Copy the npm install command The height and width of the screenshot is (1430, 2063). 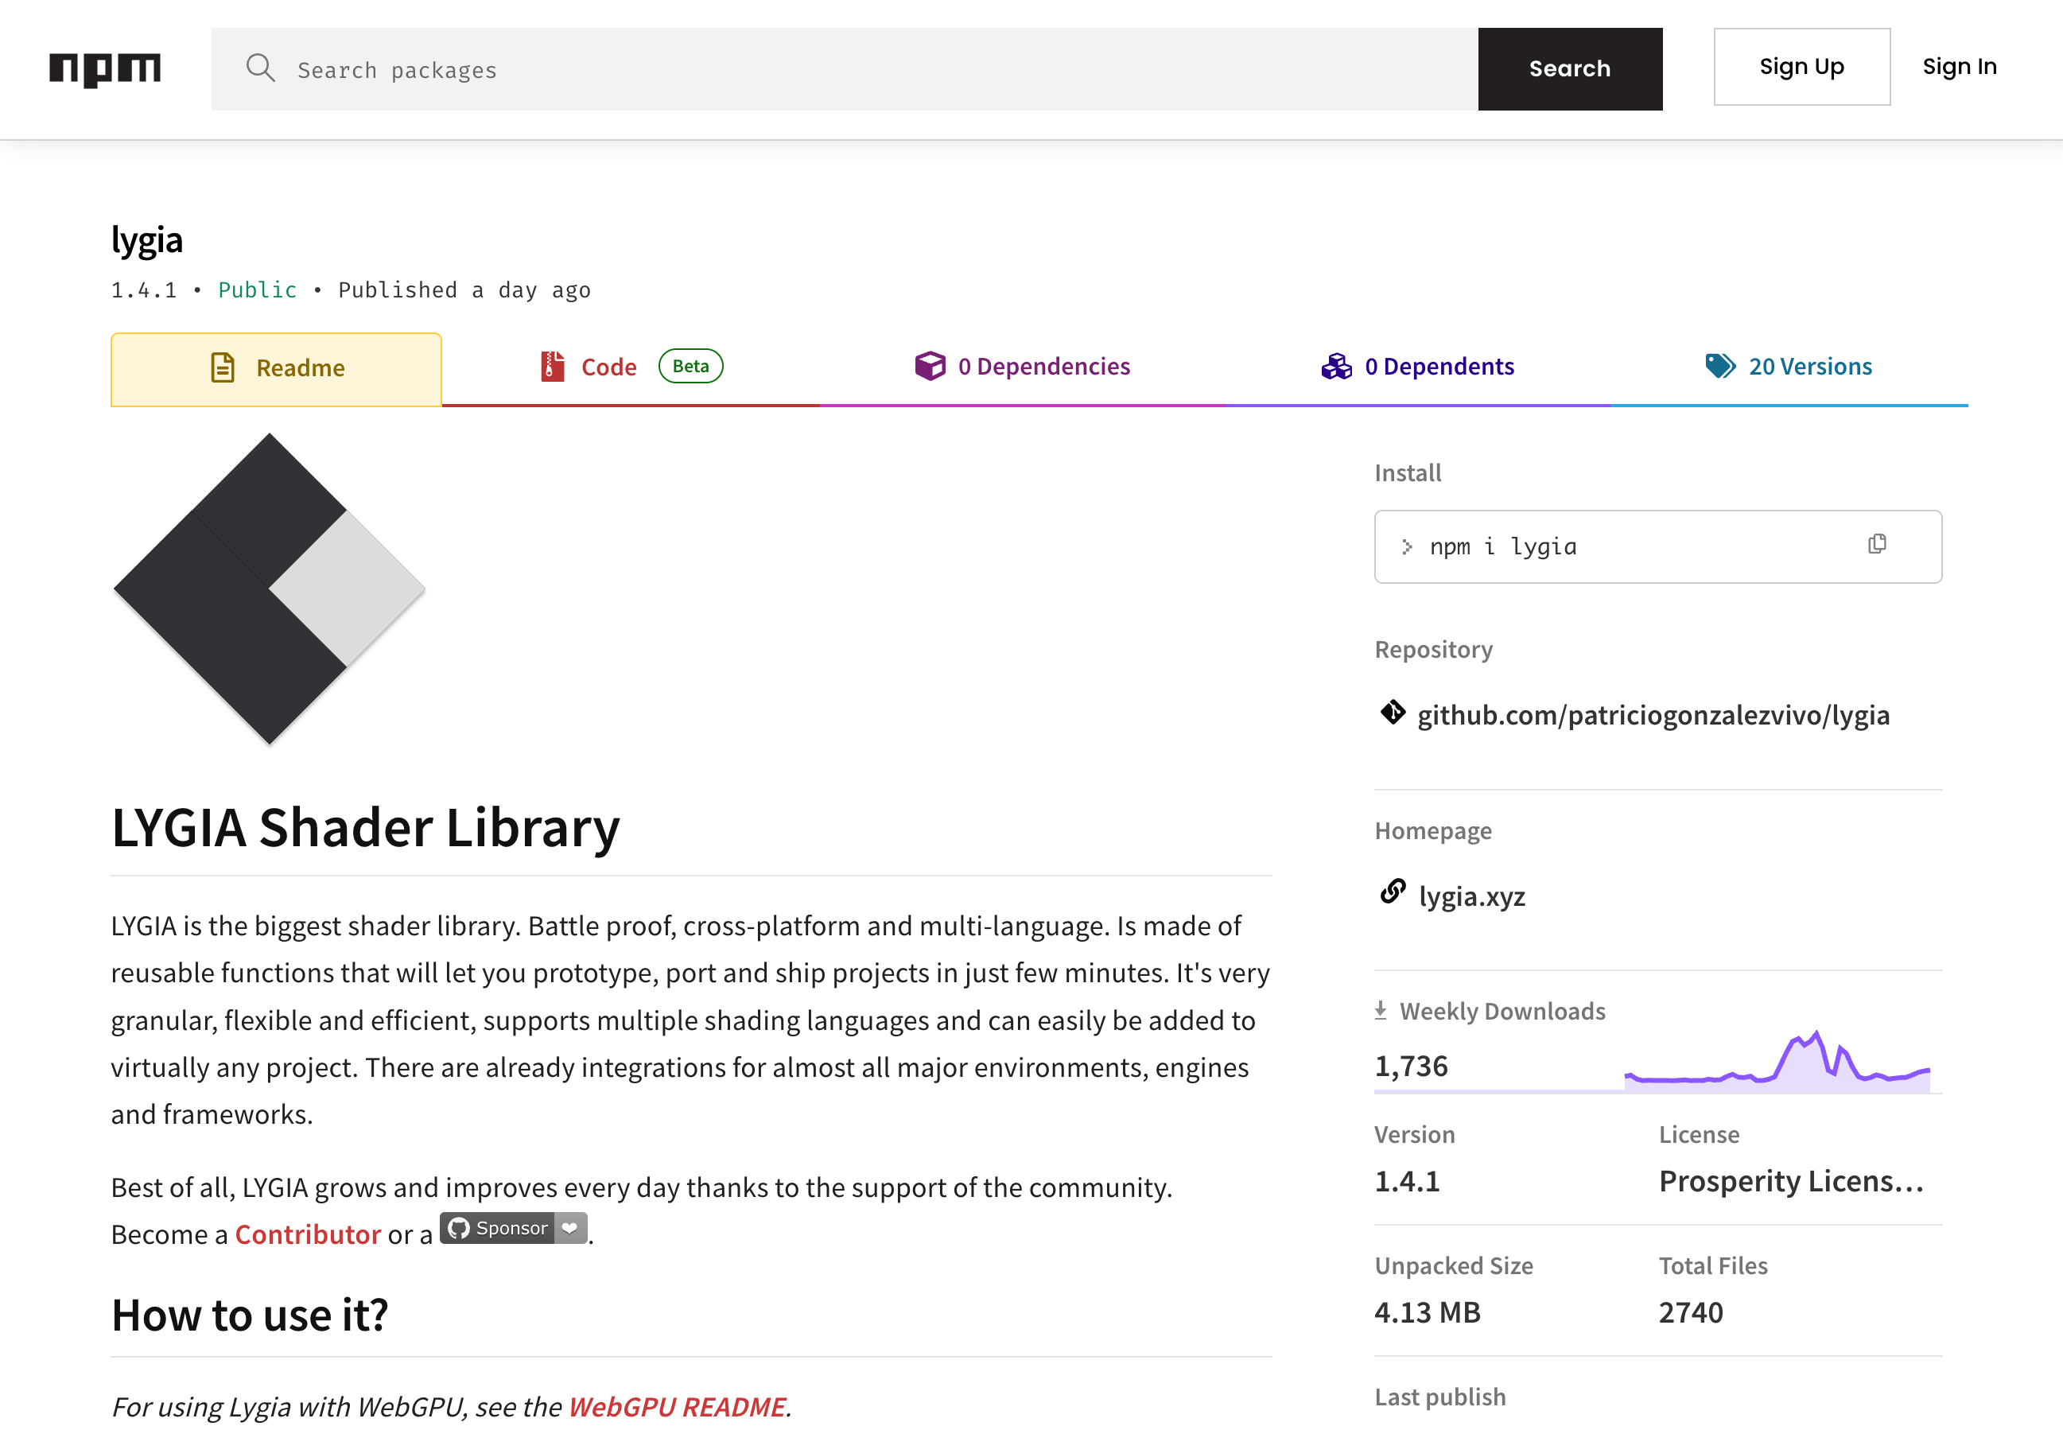[1877, 545]
